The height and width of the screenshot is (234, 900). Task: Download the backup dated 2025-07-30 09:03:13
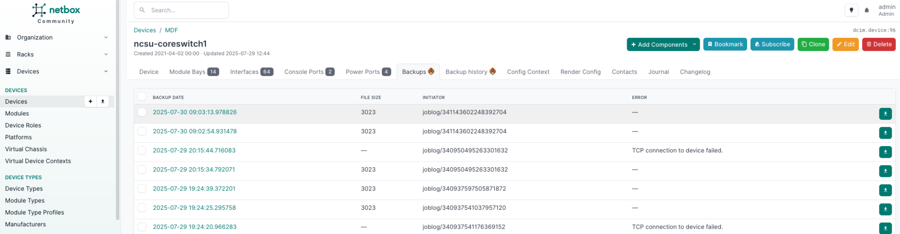coord(885,114)
